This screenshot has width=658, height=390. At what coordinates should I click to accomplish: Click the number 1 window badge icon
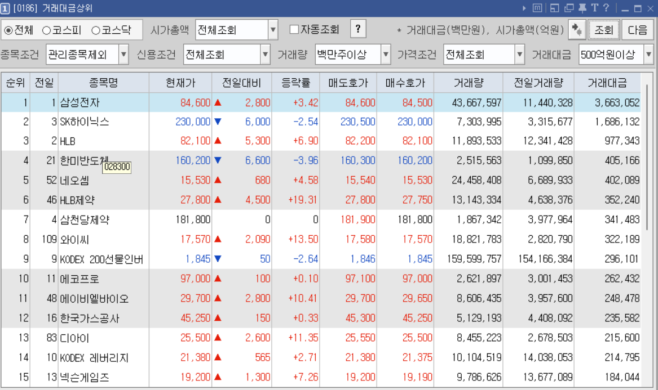5,8
